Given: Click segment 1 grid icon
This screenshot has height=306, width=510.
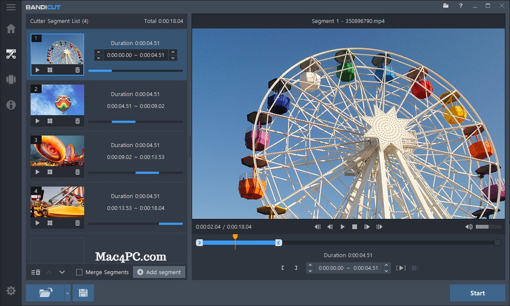Looking at the screenshot, I should pos(50,70).
